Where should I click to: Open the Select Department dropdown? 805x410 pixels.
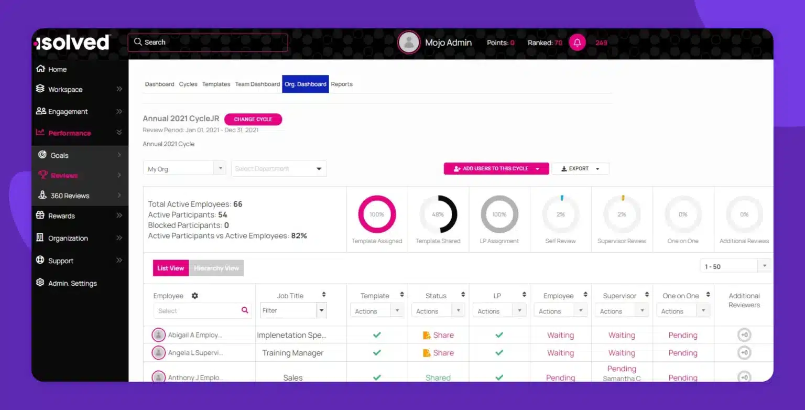[279, 169]
